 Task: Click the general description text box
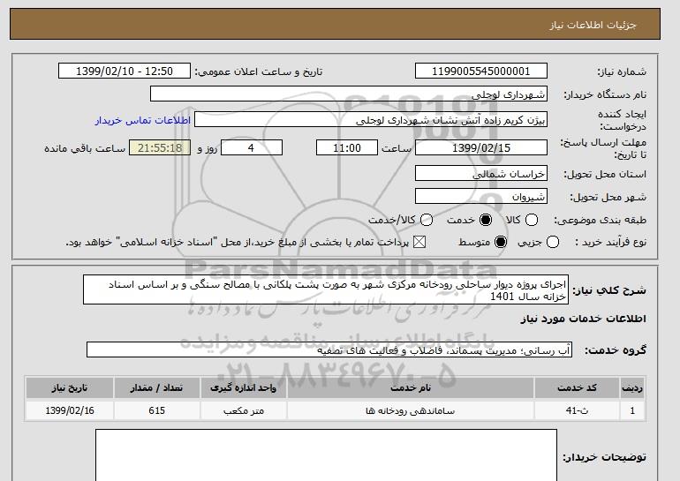tap(326, 289)
